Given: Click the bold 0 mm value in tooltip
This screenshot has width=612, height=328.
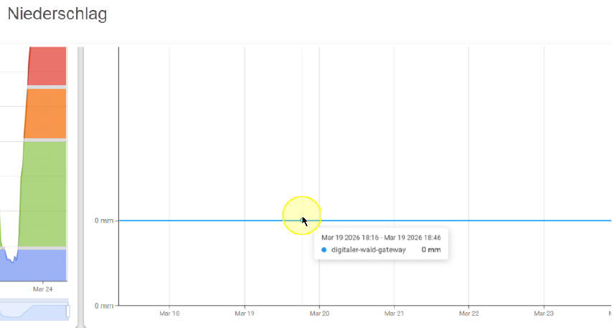Looking at the screenshot, I should (x=430, y=250).
